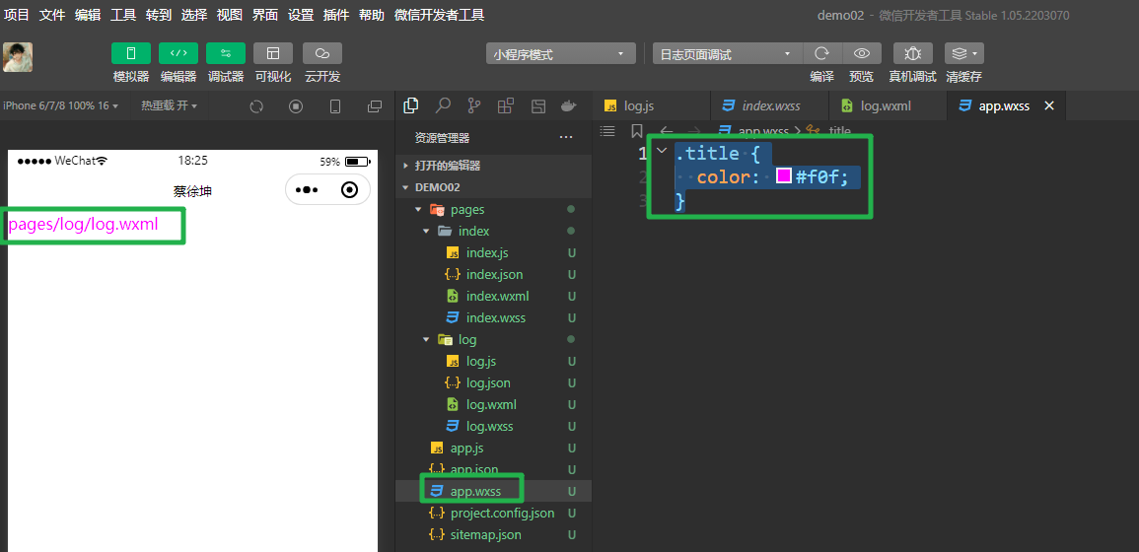This screenshot has width=1139, height=552.
Task: Open log.wxss in file tree
Action: [494, 427]
